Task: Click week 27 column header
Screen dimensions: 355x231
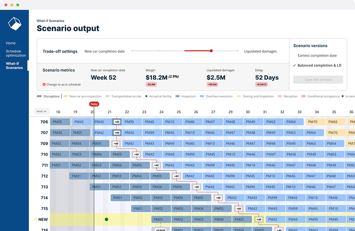Action: click(213, 112)
